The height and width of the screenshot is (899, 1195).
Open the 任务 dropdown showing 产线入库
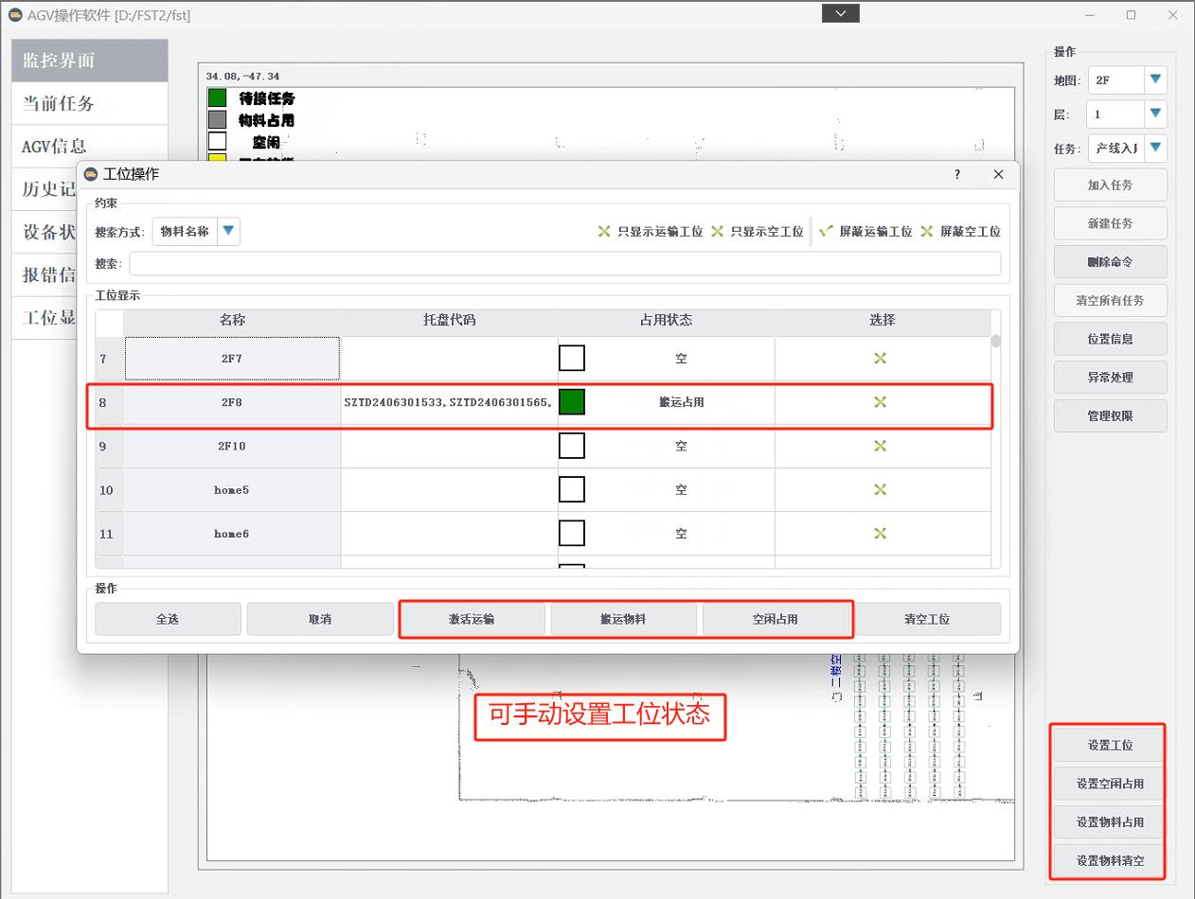coord(1128,149)
